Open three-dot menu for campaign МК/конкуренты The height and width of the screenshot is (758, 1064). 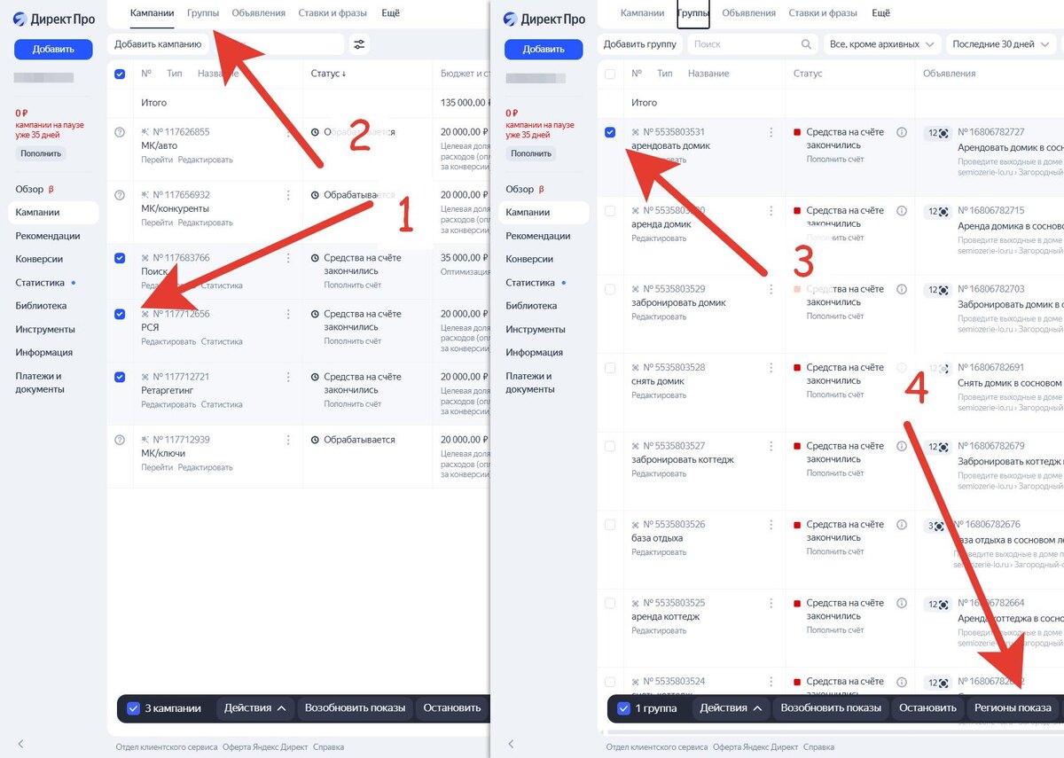pyautogui.click(x=287, y=195)
